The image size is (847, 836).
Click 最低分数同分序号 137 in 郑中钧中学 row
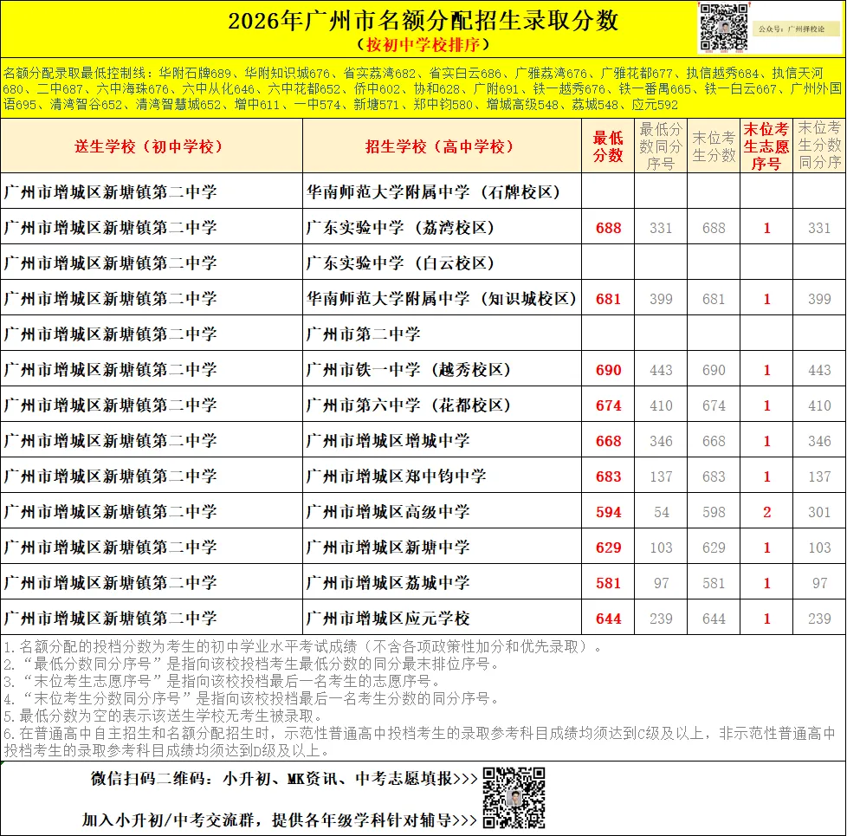point(661,476)
